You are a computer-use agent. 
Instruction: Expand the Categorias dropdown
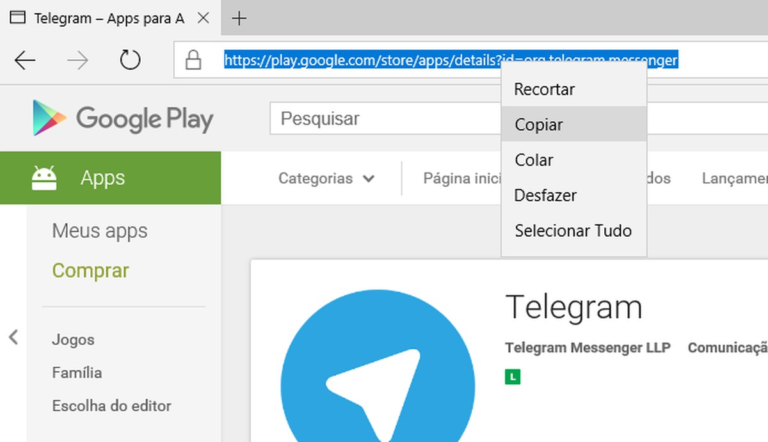[325, 179]
